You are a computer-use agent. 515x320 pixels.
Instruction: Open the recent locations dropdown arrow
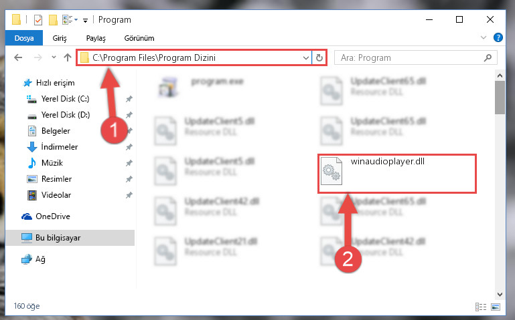coord(54,57)
